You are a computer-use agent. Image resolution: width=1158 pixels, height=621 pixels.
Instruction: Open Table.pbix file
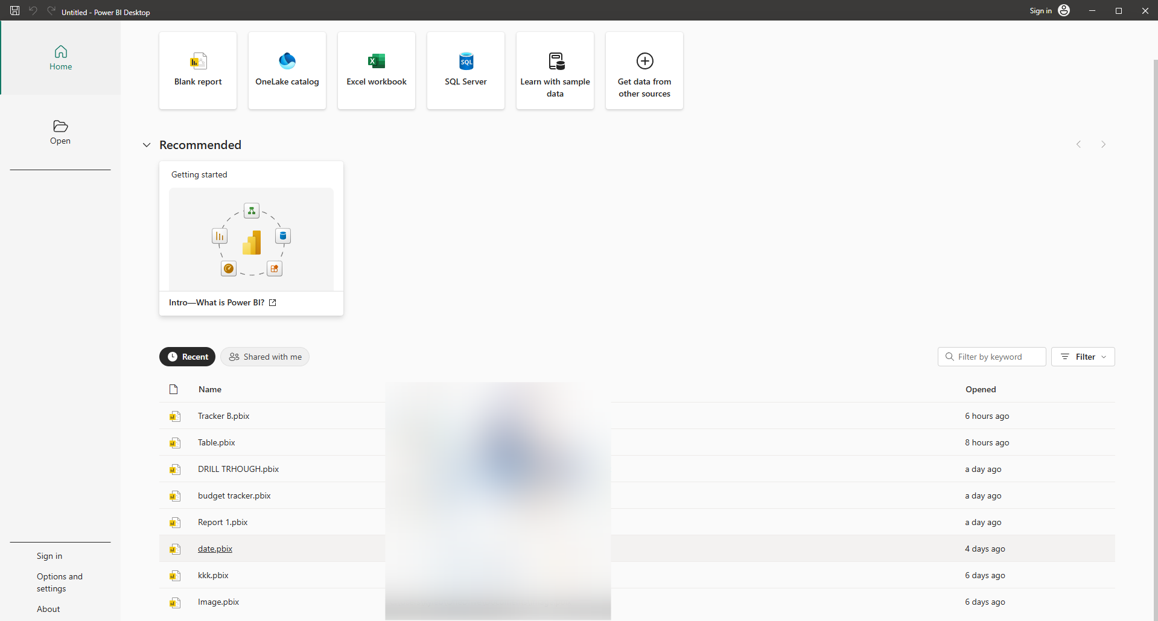tap(217, 442)
